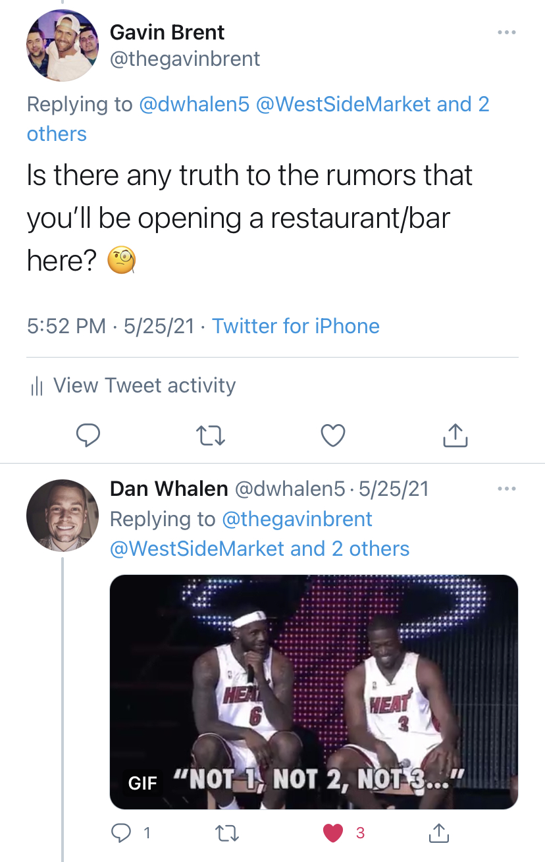This screenshot has height=862, width=545.
Task: Open @WestSideMarket mention in top tweet
Action: tap(344, 104)
